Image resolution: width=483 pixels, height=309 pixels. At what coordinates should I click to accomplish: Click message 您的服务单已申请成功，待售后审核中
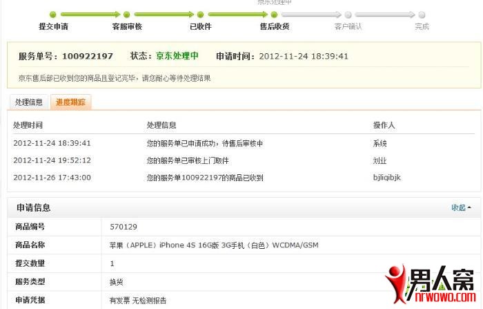pos(205,144)
